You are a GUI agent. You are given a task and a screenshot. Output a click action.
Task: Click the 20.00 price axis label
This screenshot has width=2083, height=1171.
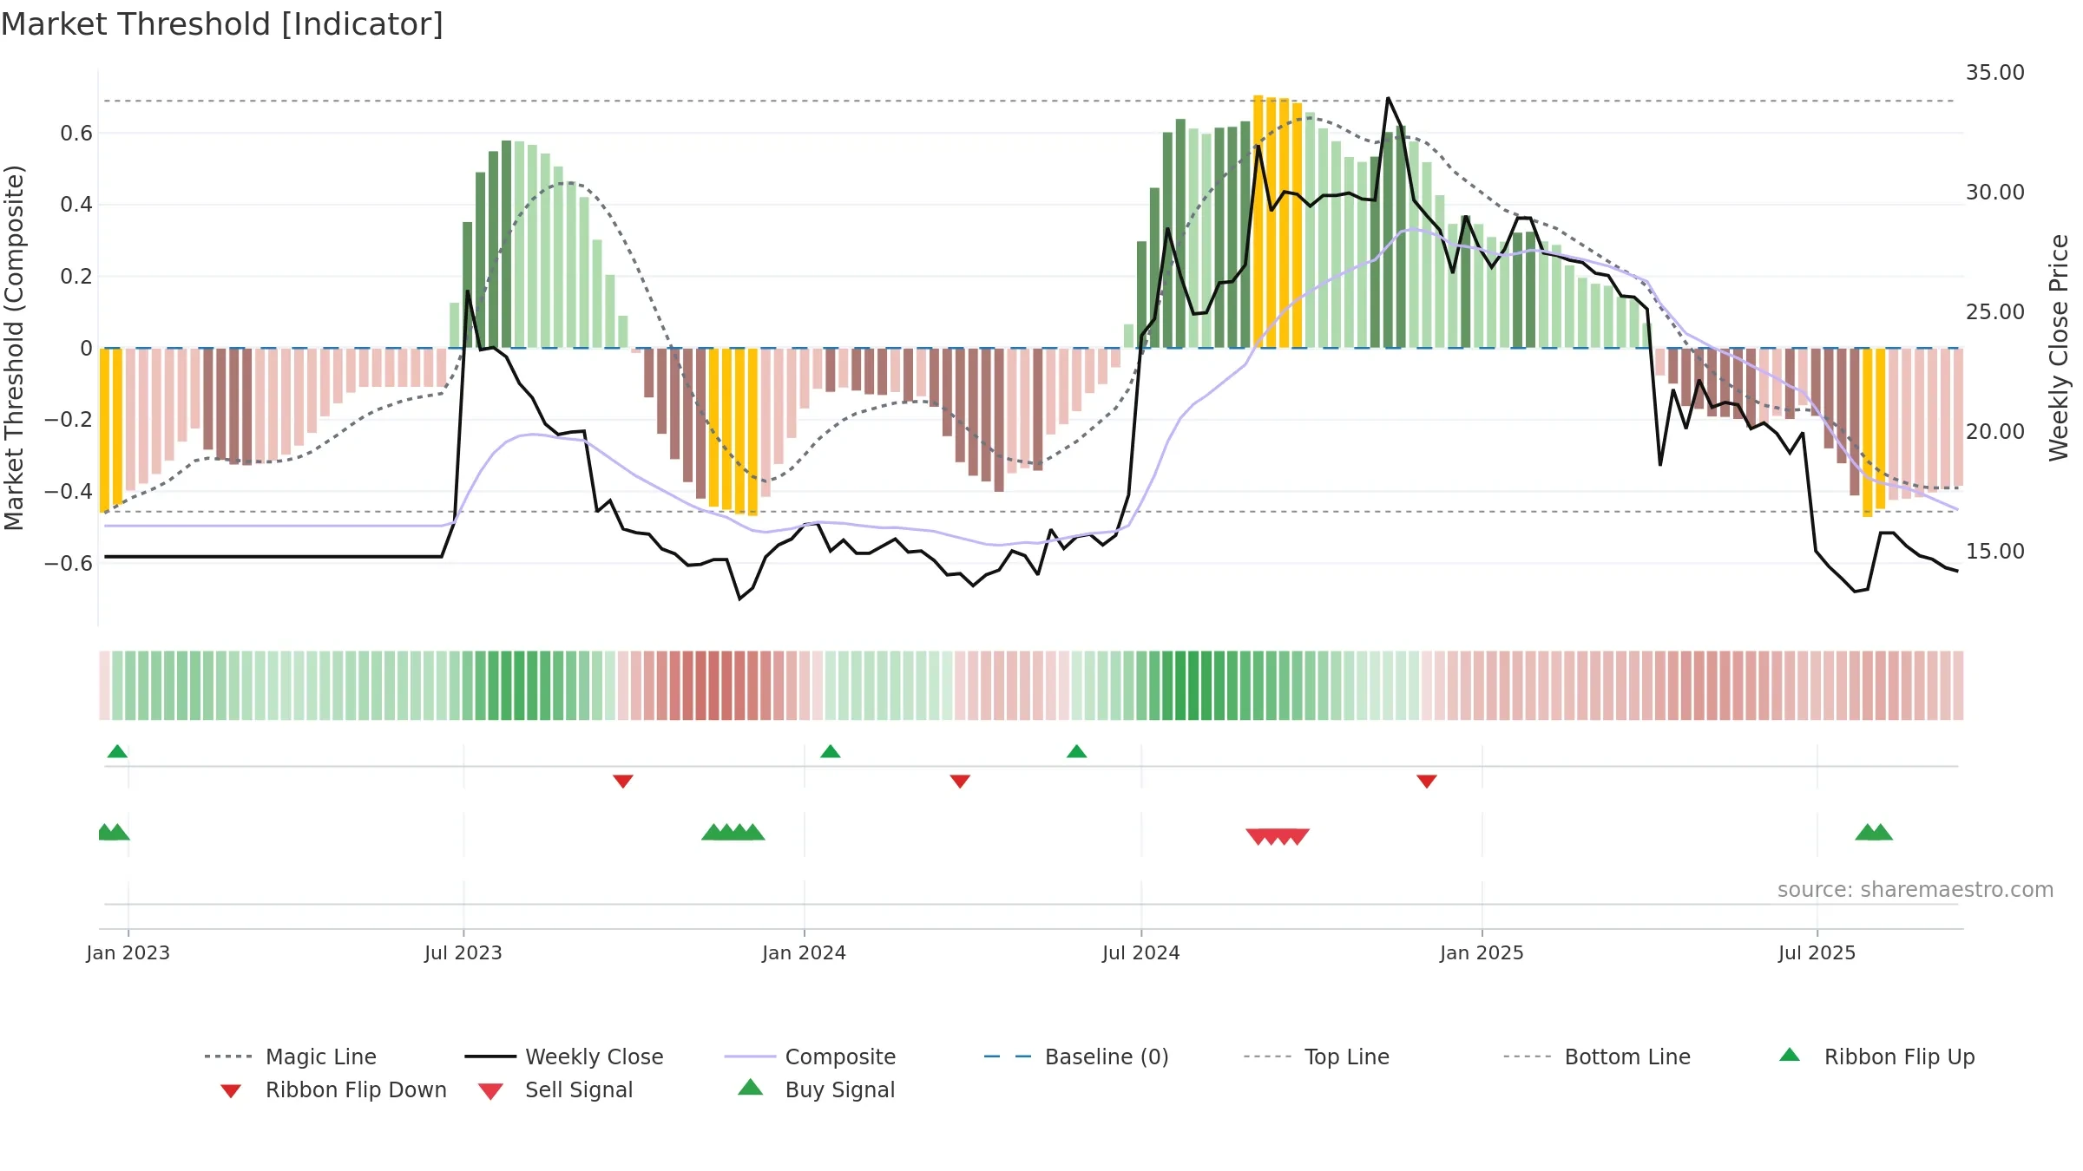click(1994, 432)
